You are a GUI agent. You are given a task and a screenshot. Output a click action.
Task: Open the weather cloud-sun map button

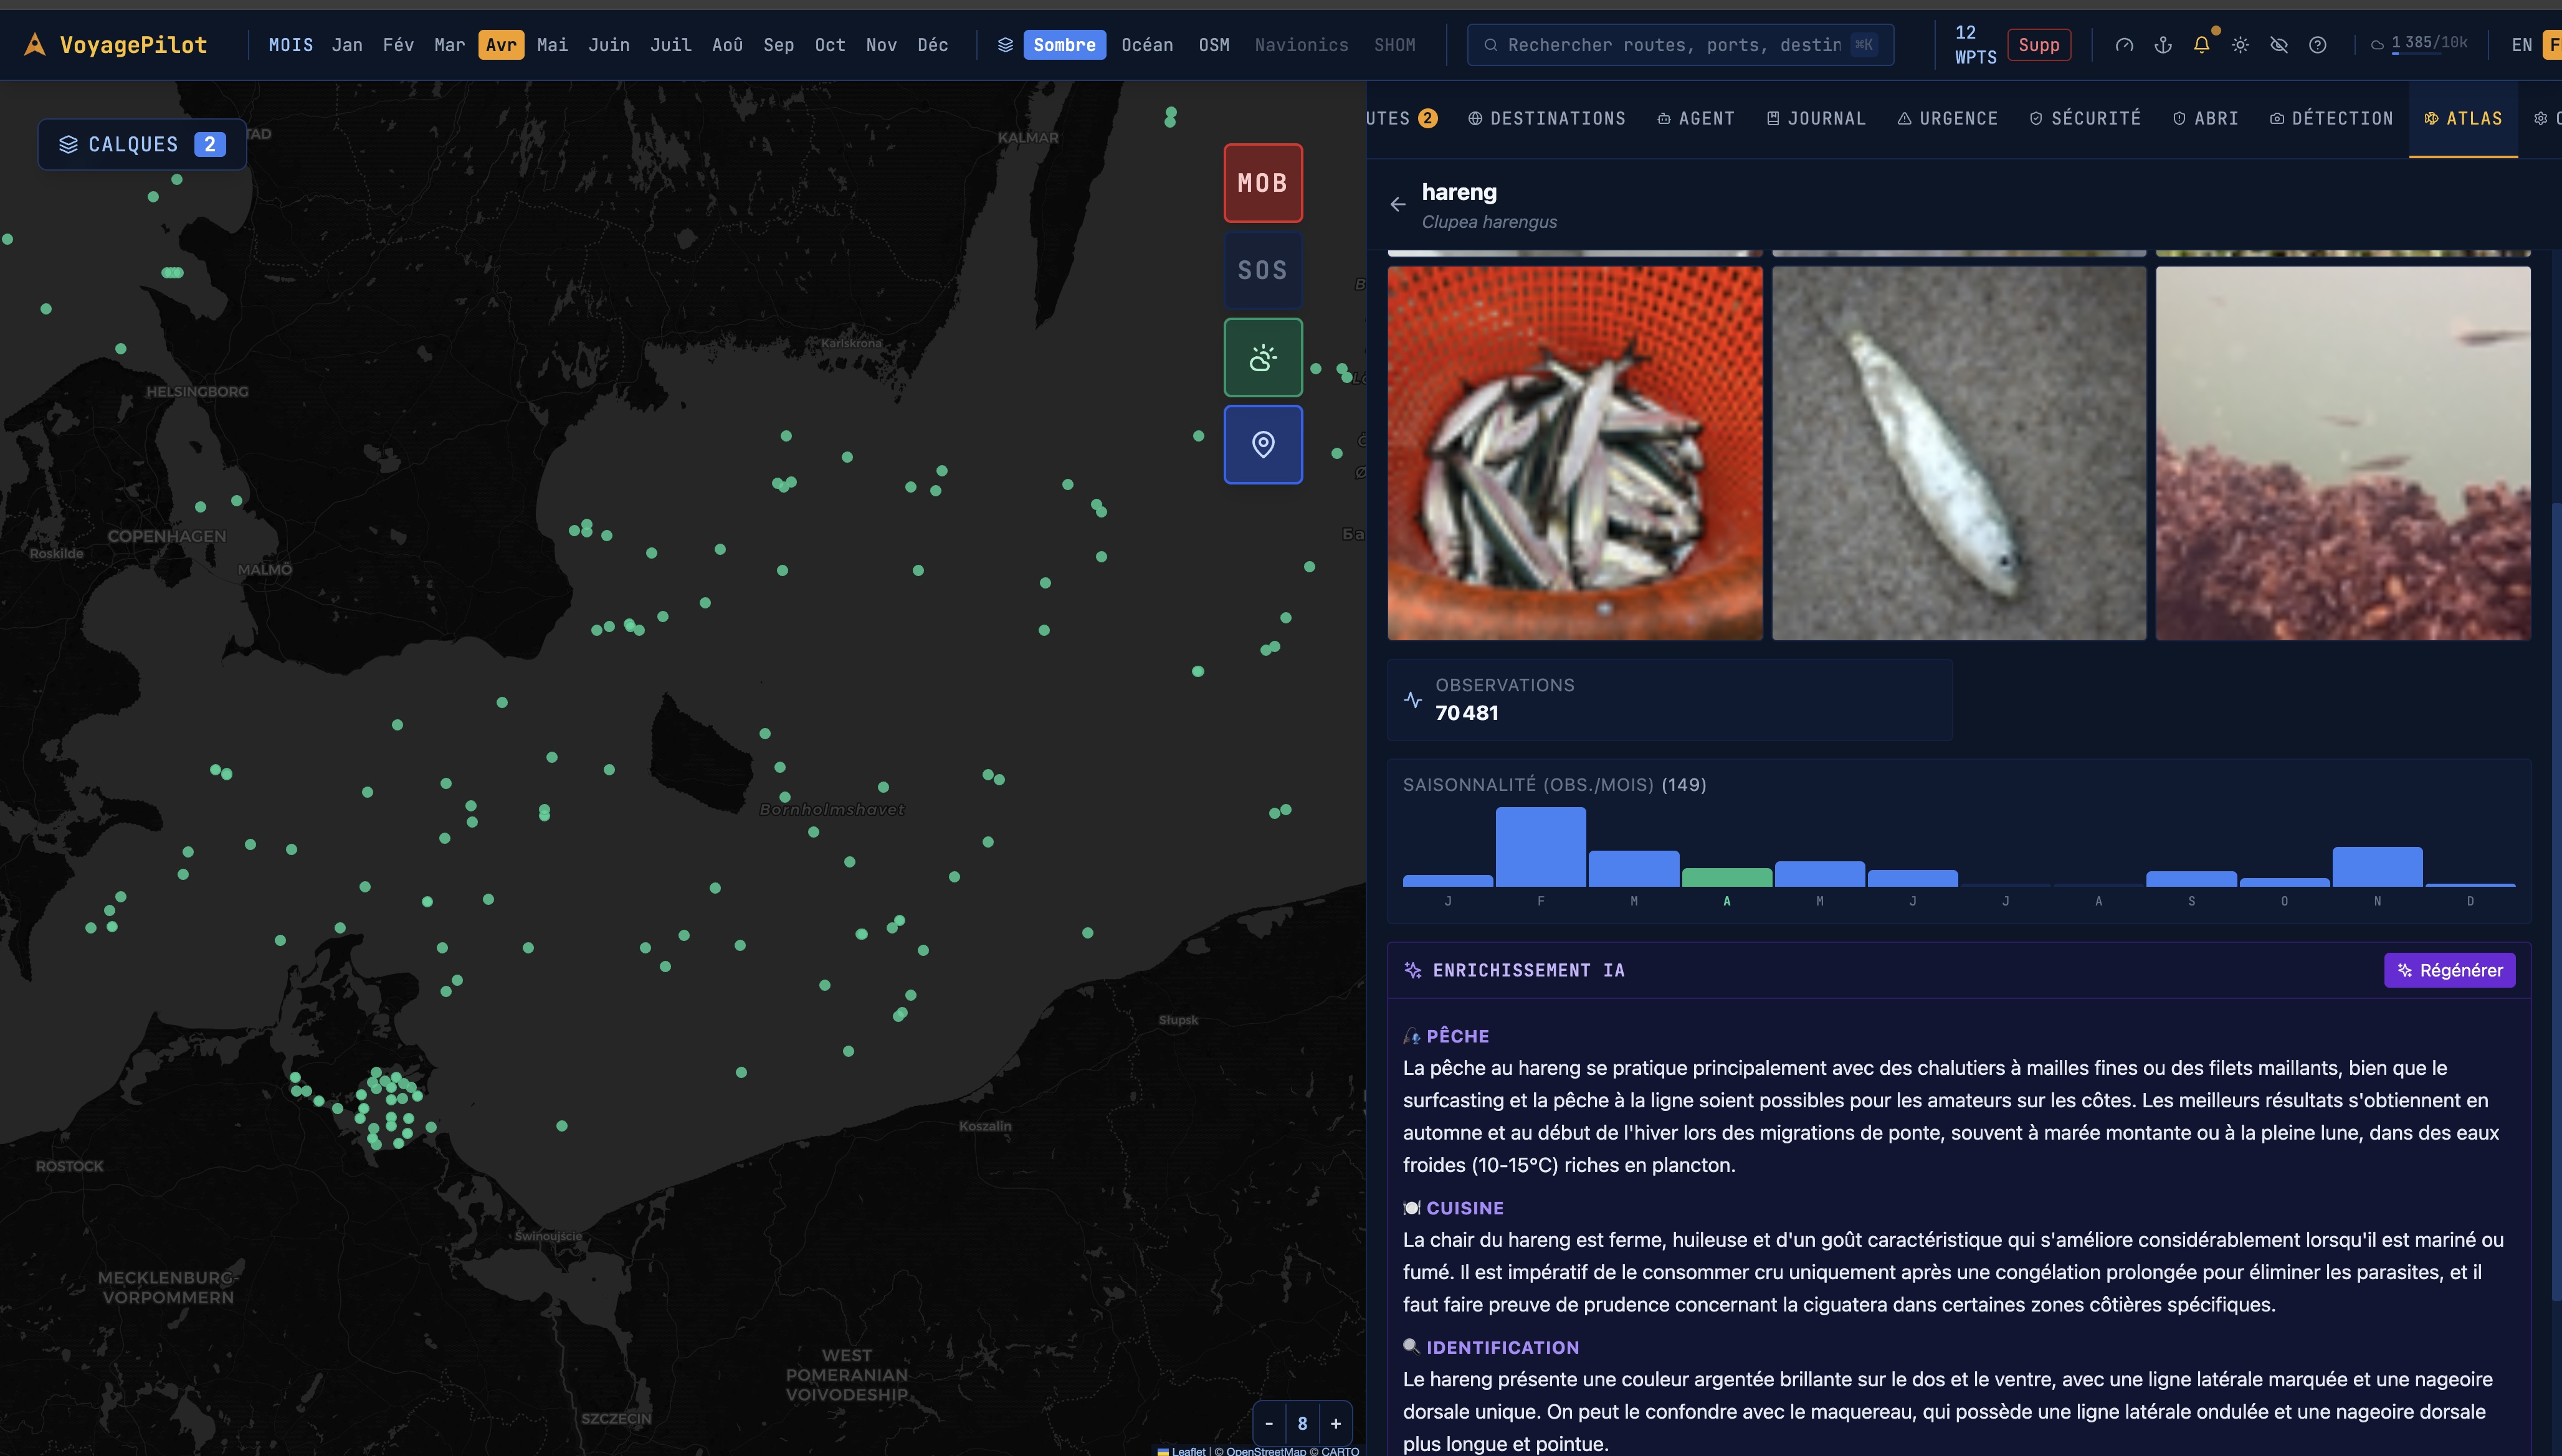1262,357
